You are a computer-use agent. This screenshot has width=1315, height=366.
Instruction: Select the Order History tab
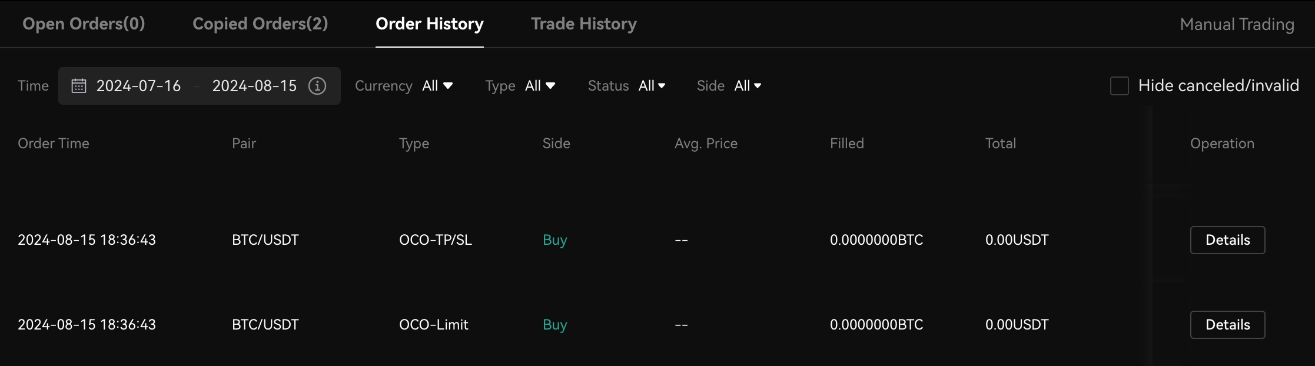pos(430,24)
